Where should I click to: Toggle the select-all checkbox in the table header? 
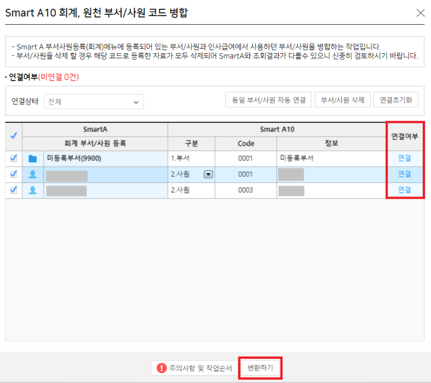point(14,136)
